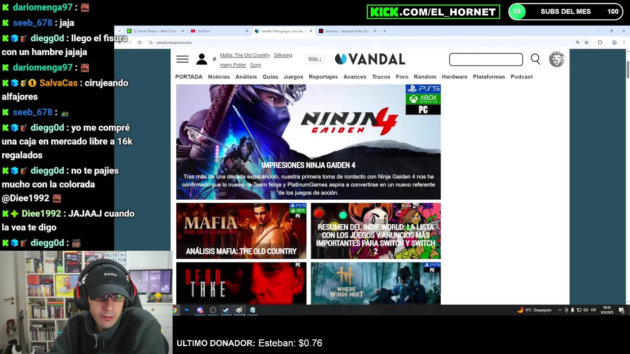Open the Plataformas section

click(489, 77)
